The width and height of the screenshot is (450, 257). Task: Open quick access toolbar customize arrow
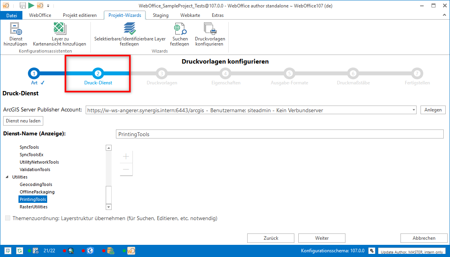[x=48, y=6]
